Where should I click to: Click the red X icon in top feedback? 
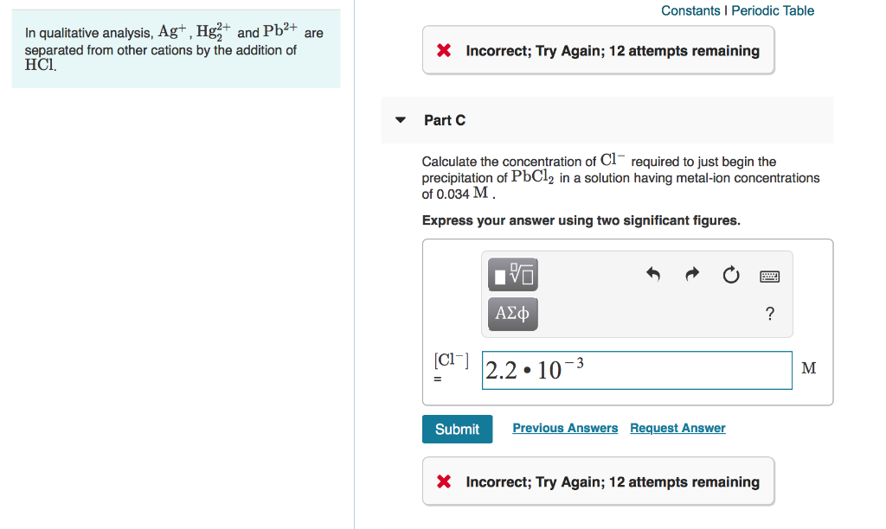tap(444, 49)
